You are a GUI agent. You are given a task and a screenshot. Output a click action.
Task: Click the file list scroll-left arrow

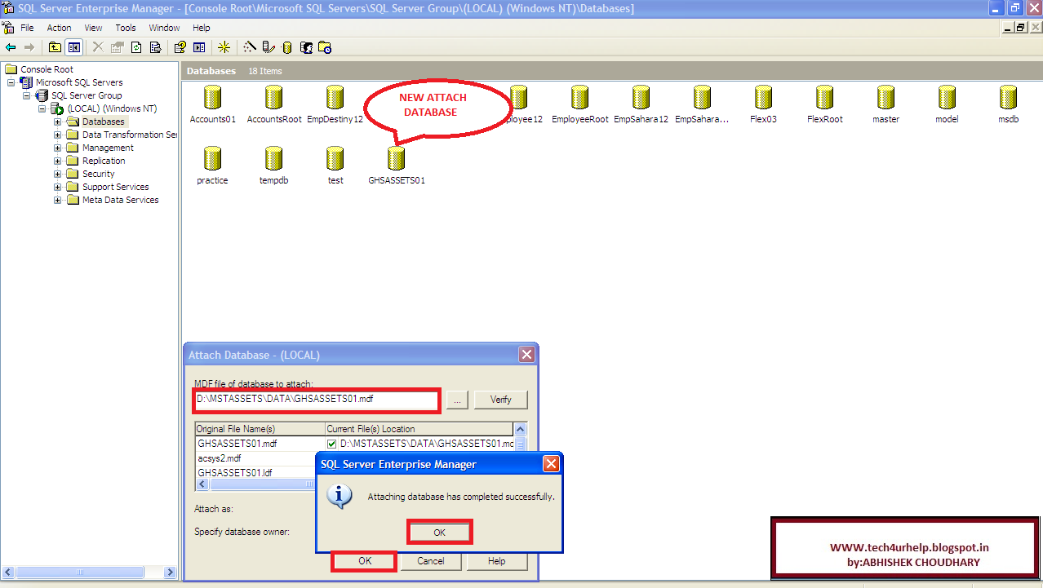pos(203,484)
